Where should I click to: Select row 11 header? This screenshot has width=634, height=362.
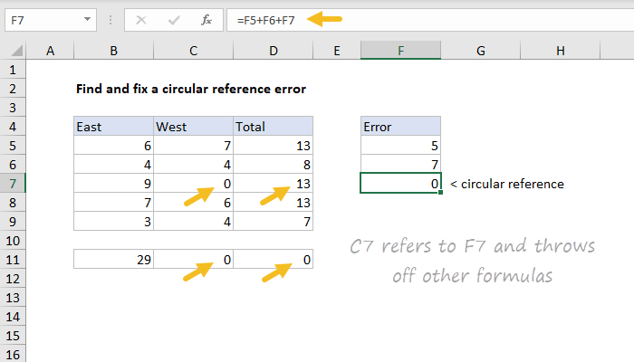point(13,260)
